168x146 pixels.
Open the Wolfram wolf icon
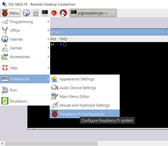pyautogui.click(x=64, y=13)
